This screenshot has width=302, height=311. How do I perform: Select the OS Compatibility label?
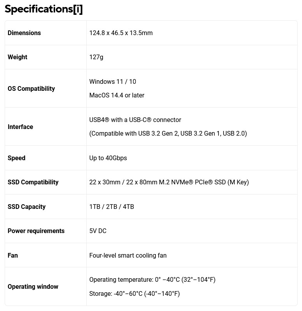point(31,89)
